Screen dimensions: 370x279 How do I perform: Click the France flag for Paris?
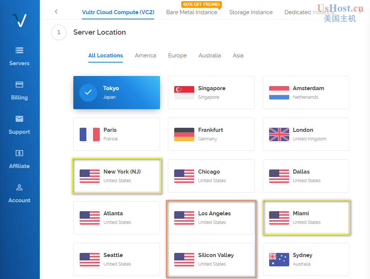coord(90,134)
